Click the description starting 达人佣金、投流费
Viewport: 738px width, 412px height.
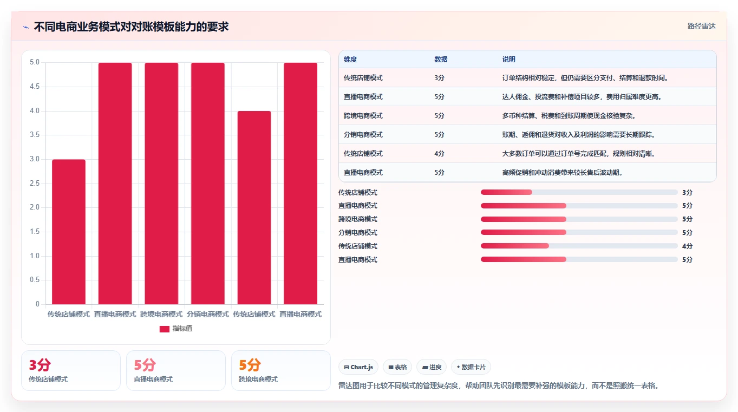tap(582, 97)
